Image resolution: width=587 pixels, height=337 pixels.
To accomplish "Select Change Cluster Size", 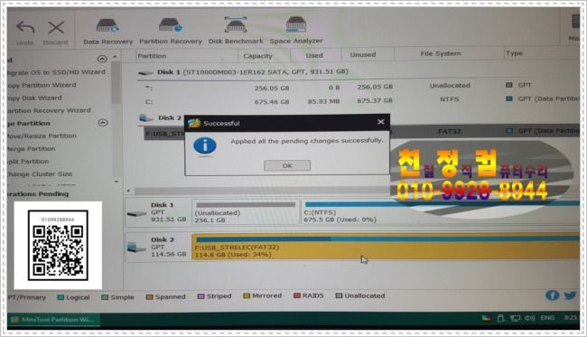I will [x=40, y=174].
